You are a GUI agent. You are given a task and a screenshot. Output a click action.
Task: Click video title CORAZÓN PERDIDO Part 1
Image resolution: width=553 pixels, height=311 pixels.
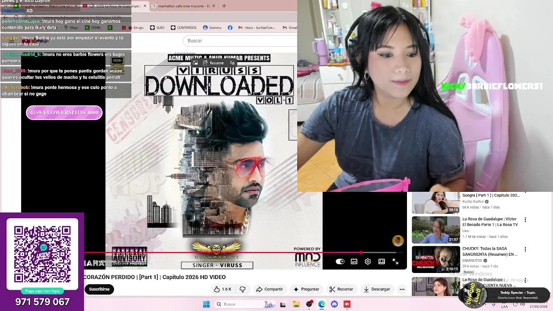point(155,277)
